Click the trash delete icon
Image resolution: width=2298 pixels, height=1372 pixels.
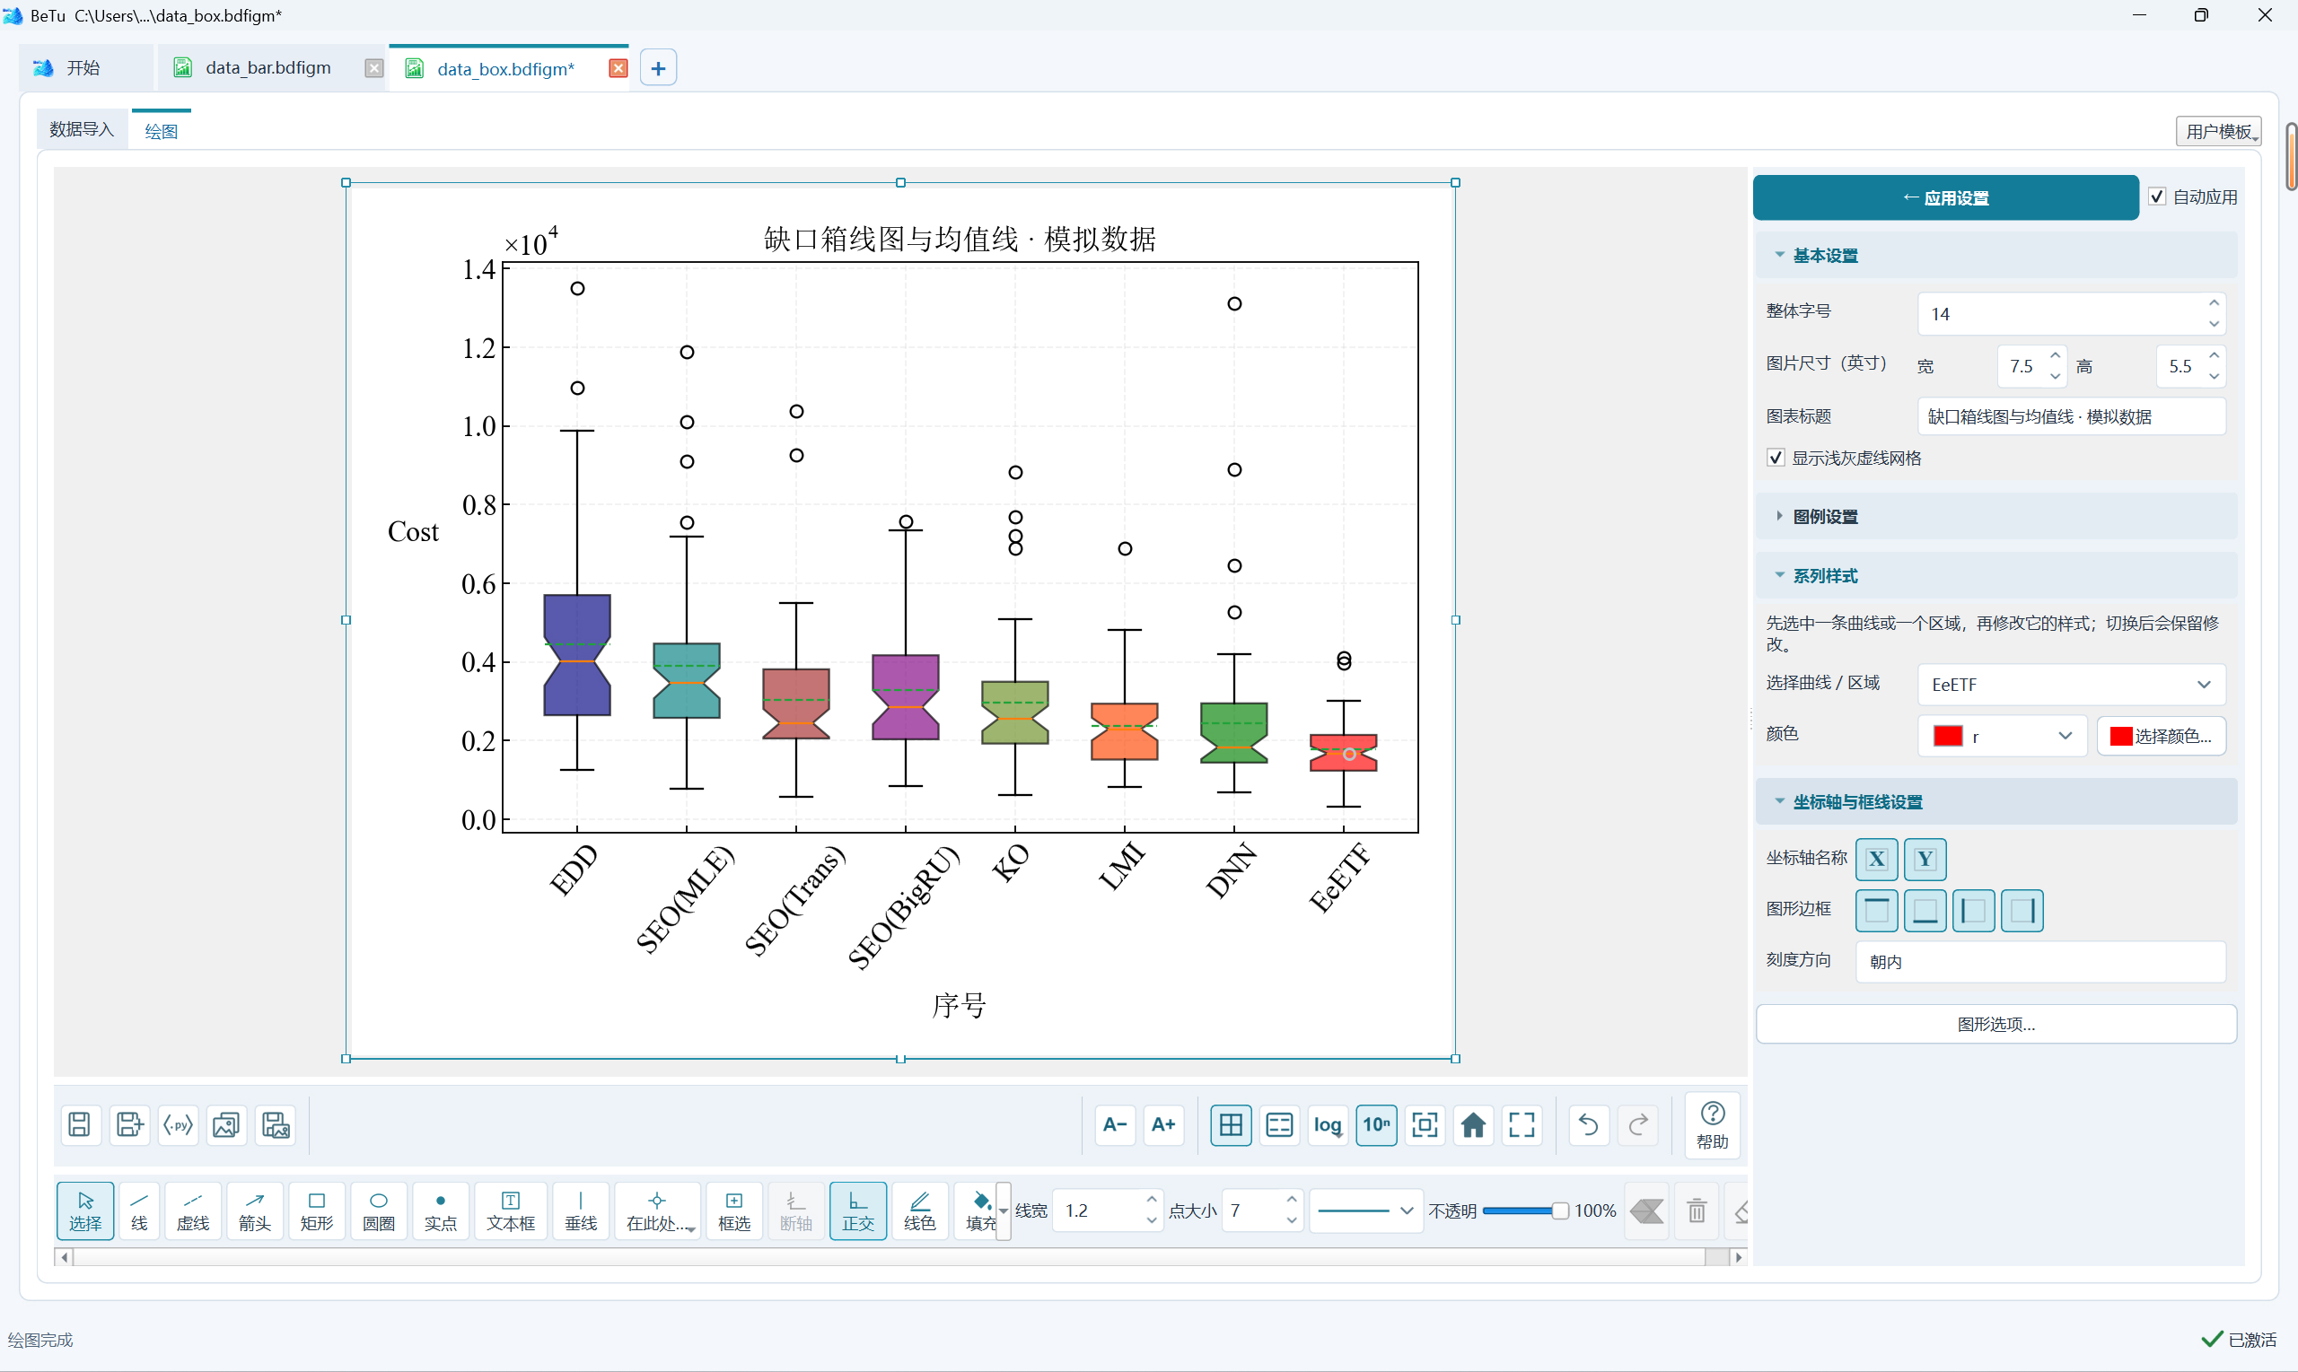(1696, 1210)
